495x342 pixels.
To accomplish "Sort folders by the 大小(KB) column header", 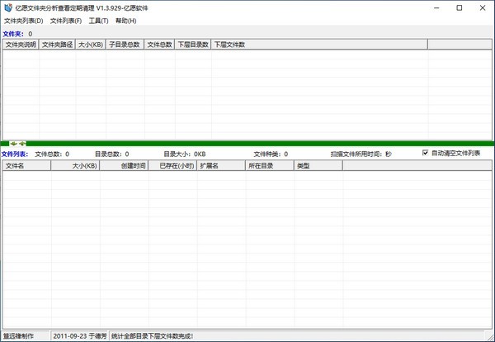I will 91,45.
